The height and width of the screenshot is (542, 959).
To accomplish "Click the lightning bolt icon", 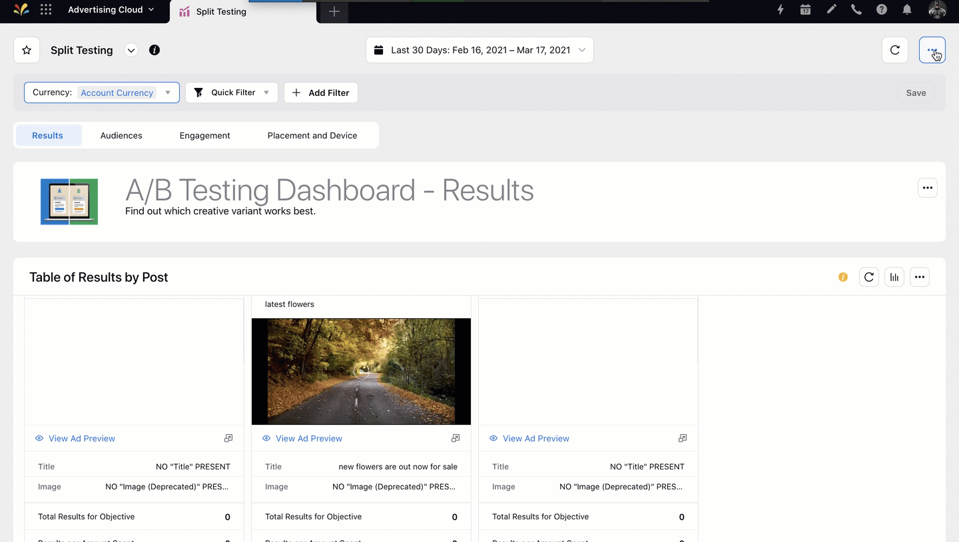I will (781, 10).
